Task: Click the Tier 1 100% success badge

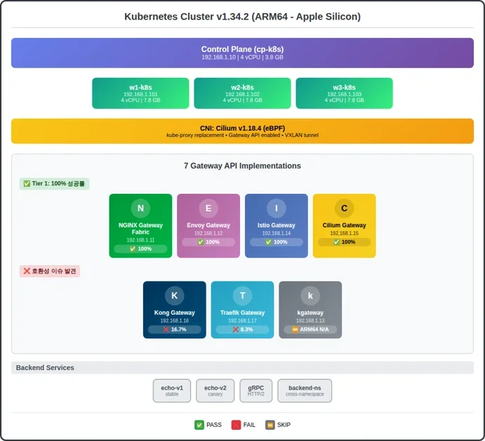Action: [x=55, y=184]
